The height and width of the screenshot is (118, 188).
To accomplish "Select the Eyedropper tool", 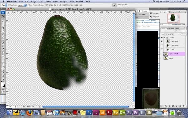I will (x=3, y=73).
